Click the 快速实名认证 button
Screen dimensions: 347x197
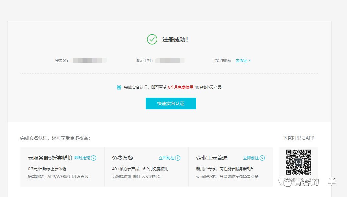tap(171, 103)
